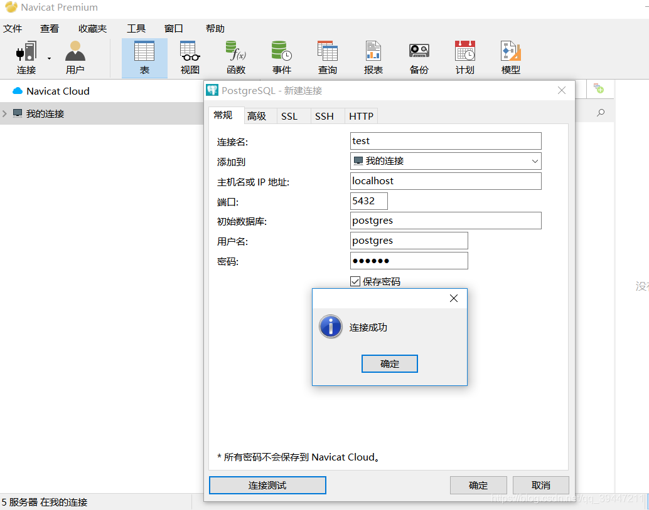Screen dimensions: 649x510
Task: Click the 密码 password field
Action: click(x=409, y=261)
